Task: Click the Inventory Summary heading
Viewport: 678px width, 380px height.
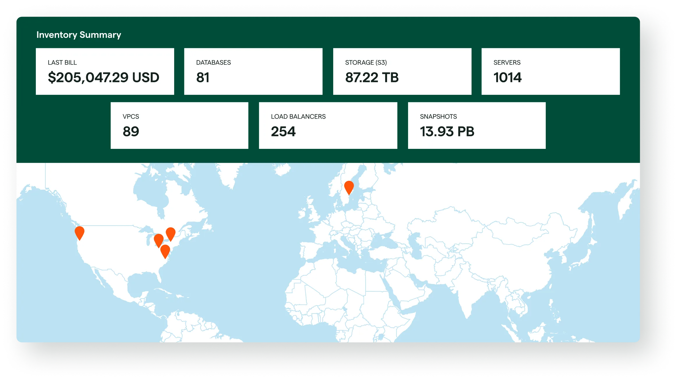Action: (x=79, y=35)
